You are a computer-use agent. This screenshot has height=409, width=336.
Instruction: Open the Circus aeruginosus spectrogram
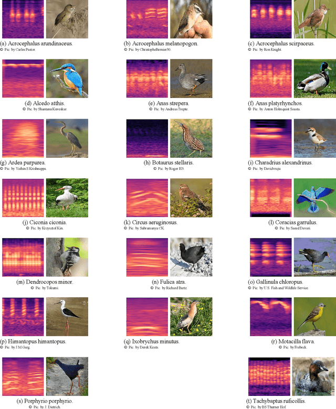tap(147, 198)
